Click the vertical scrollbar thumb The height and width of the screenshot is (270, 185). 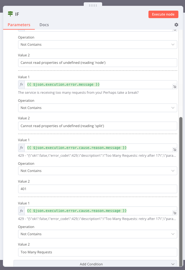(x=181, y=191)
